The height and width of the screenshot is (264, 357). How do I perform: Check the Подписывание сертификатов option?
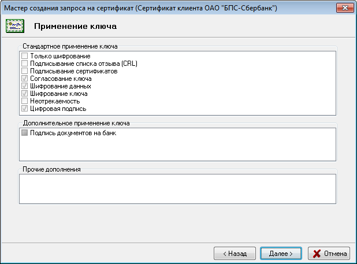pyautogui.click(x=24, y=71)
